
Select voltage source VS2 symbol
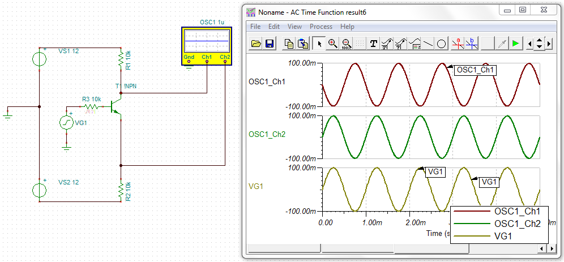39,191
